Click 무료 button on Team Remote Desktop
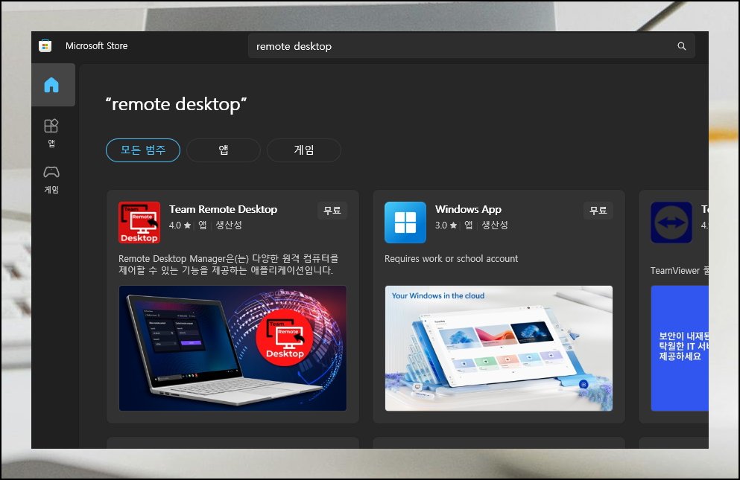The image size is (740, 480). [332, 211]
